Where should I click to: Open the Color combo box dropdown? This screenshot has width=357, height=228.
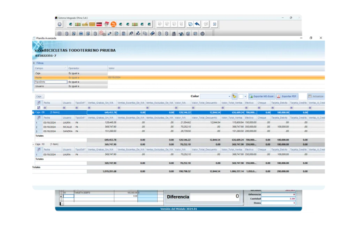click(x=229, y=97)
